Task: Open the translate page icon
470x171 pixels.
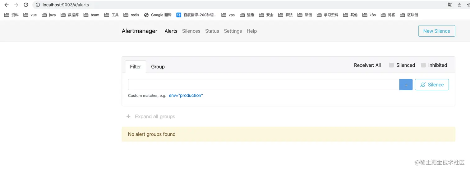Action: click(x=449, y=5)
